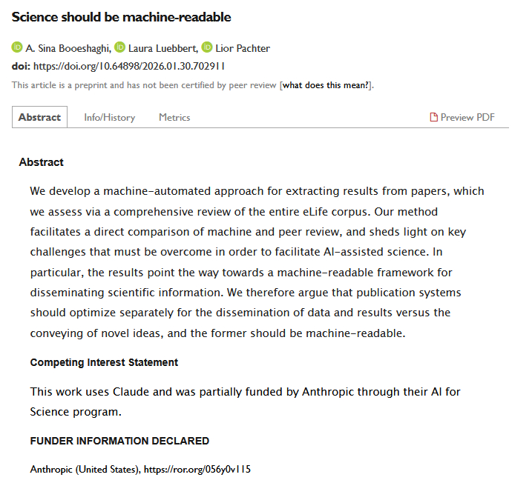
Task: Click author name Lior Pachter
Action: point(243,49)
